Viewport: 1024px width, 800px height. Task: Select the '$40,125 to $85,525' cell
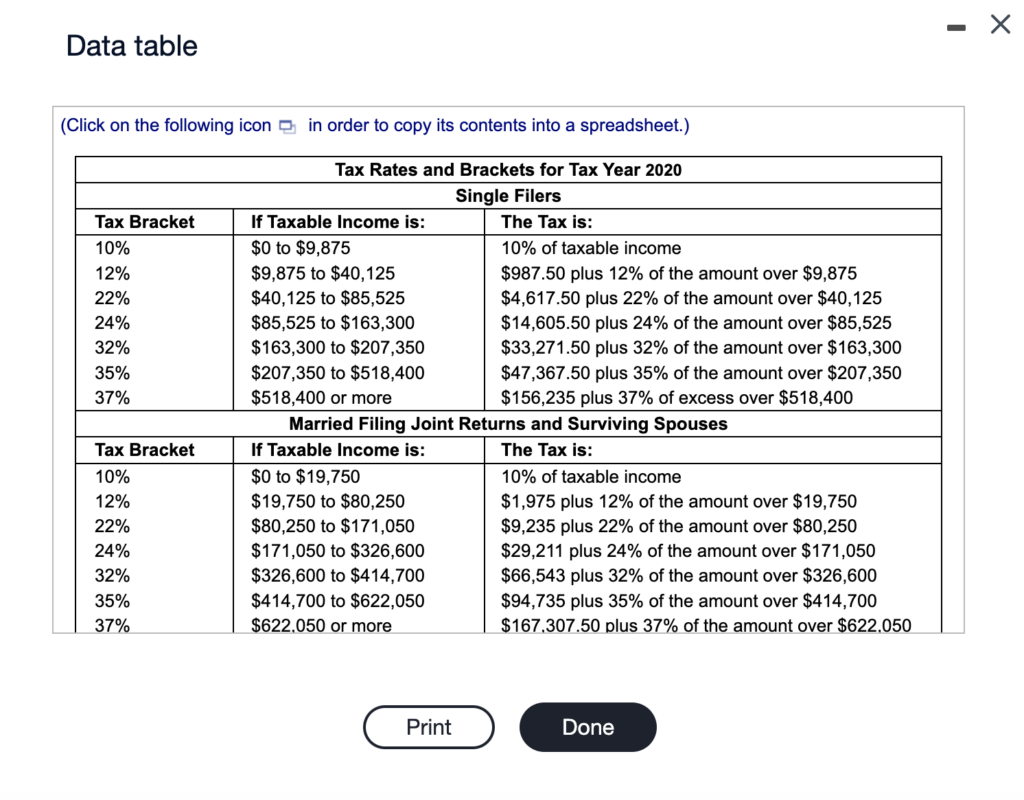point(328,298)
